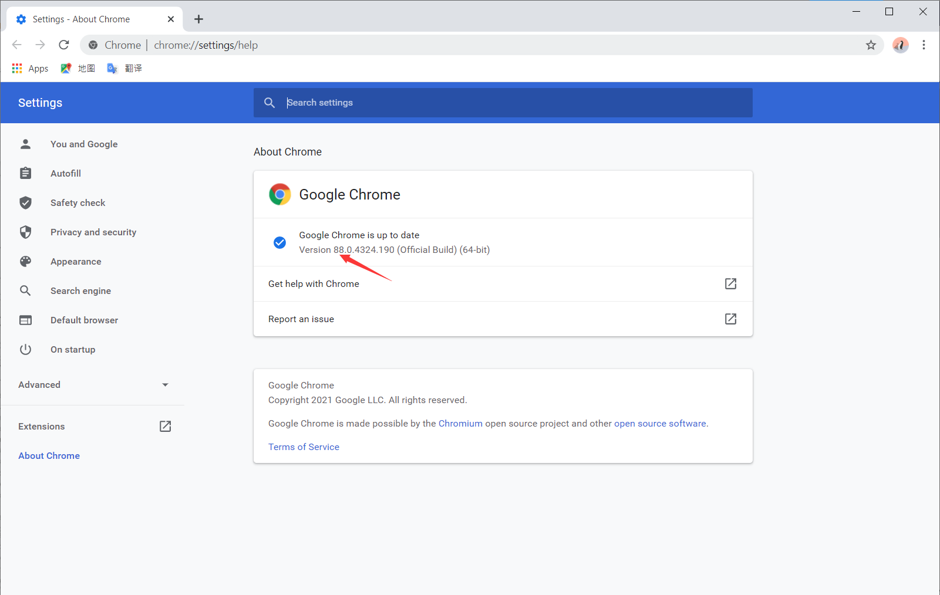Click the browser back arrow
The height and width of the screenshot is (595, 940).
point(17,45)
